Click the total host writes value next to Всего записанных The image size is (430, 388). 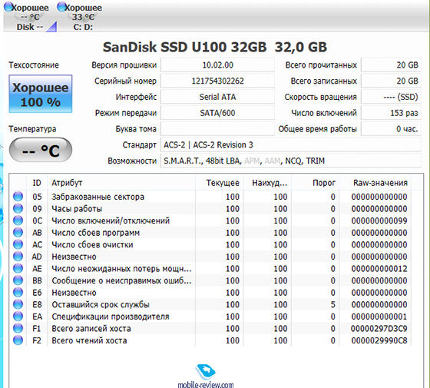[x=391, y=81]
